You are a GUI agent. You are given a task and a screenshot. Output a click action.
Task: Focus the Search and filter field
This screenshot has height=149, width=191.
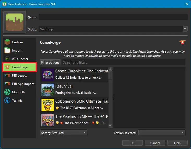124,62
